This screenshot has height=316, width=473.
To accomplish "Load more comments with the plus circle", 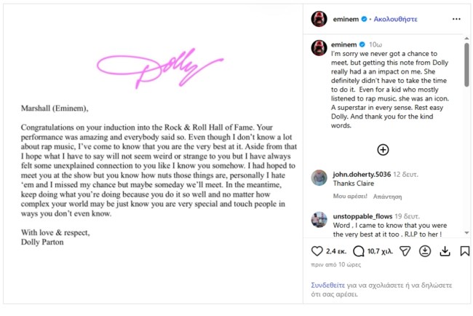I will point(383,150).
